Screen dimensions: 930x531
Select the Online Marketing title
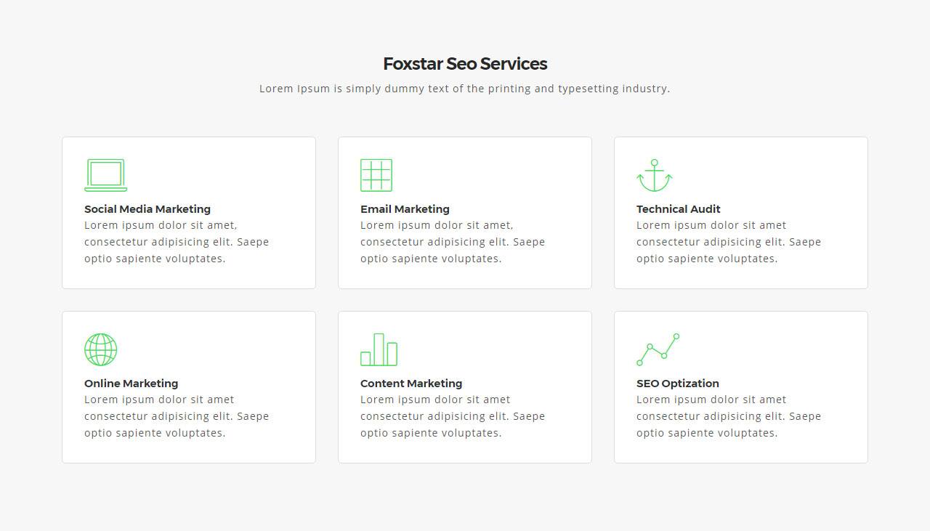131,384
